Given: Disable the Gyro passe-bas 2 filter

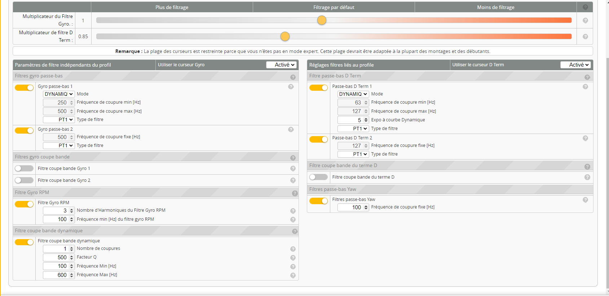Looking at the screenshot, I should point(24,130).
